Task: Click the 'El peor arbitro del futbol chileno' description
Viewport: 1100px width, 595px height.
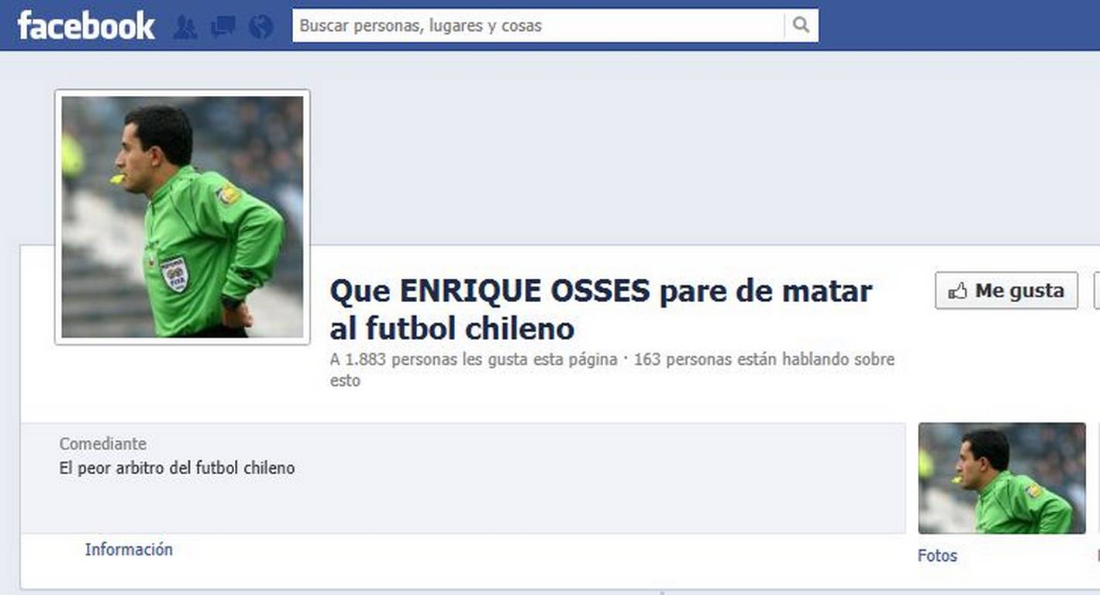Action: tap(177, 468)
